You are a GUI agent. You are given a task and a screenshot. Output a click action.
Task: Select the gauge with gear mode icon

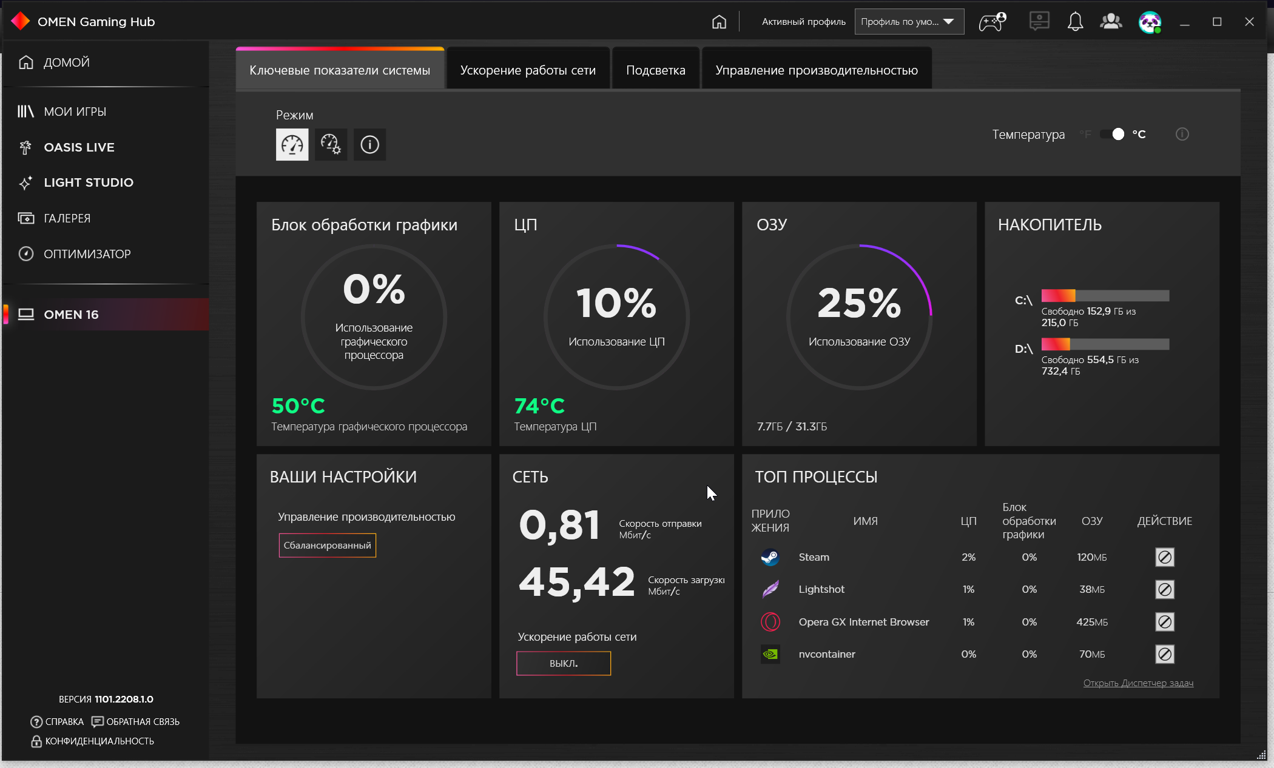(331, 144)
